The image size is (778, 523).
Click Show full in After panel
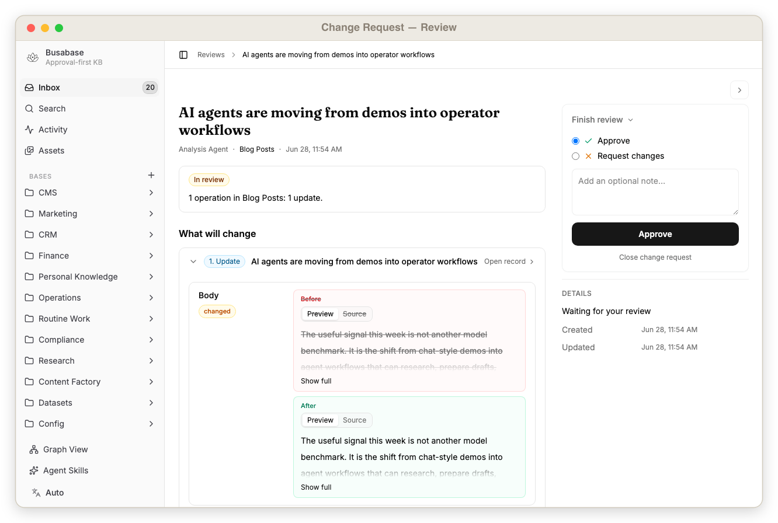coord(316,487)
